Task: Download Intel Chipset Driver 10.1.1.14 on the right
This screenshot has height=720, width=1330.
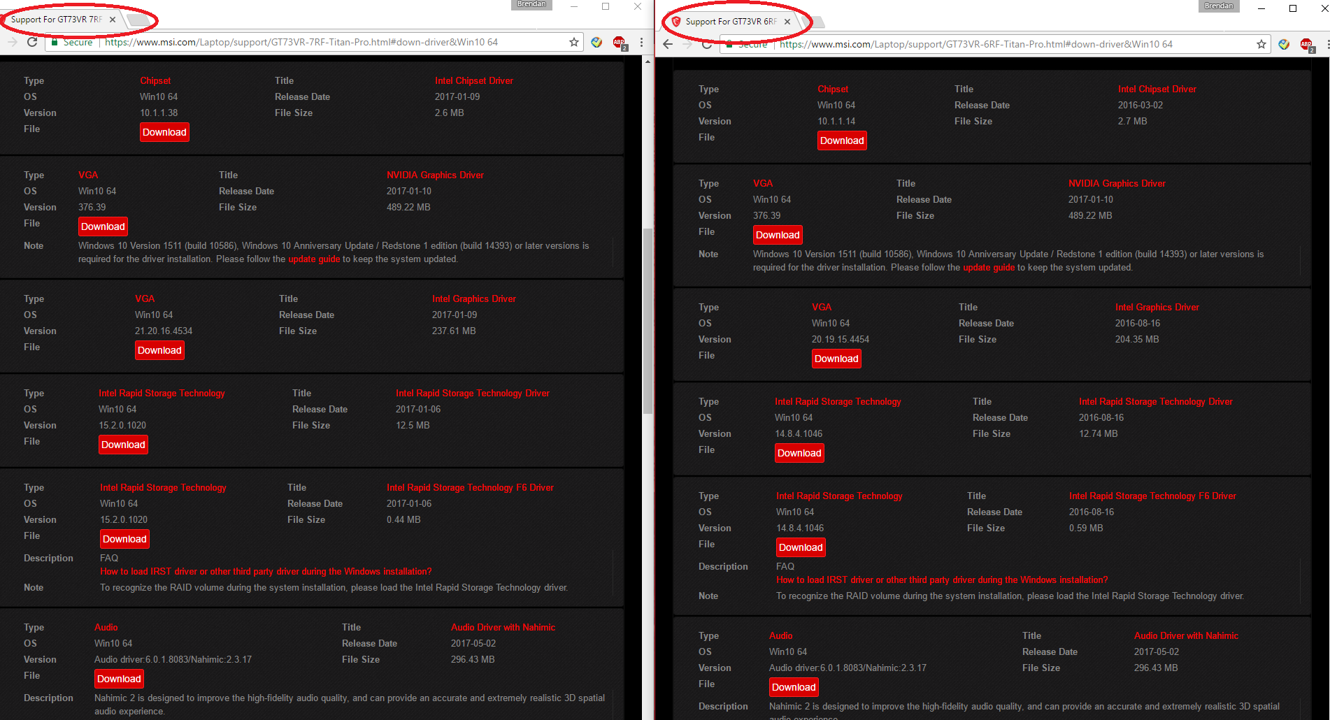Action: [842, 141]
